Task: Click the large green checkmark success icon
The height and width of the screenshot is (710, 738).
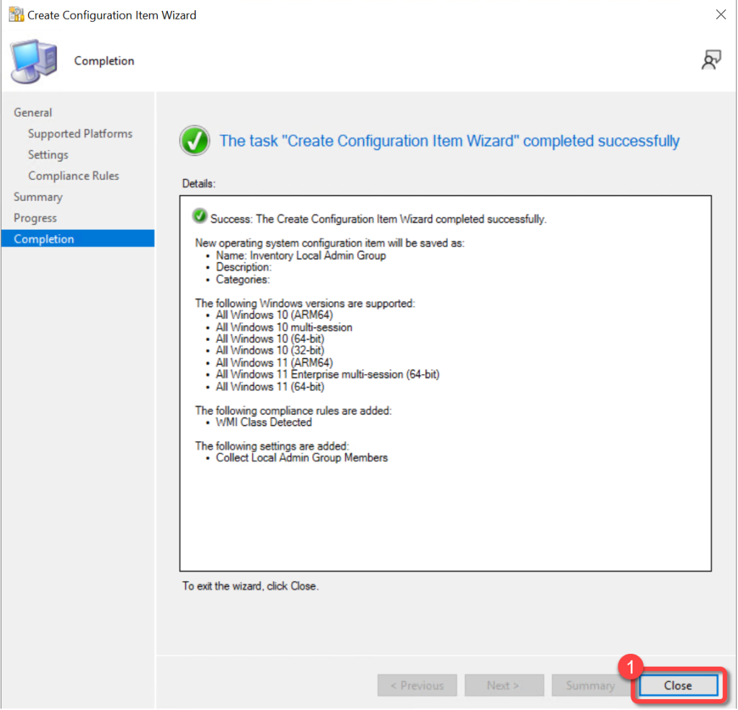Action: (x=195, y=141)
